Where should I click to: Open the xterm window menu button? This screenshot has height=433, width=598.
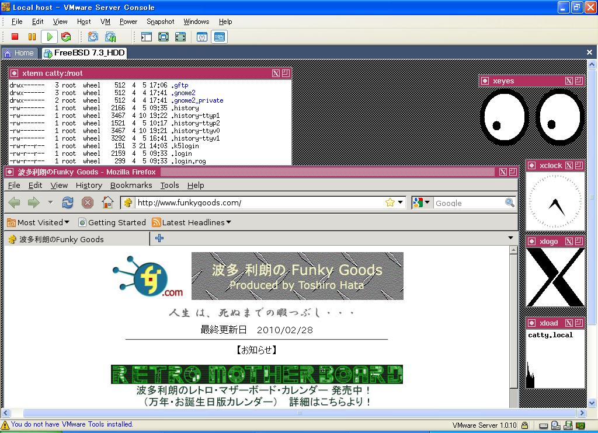14,73
